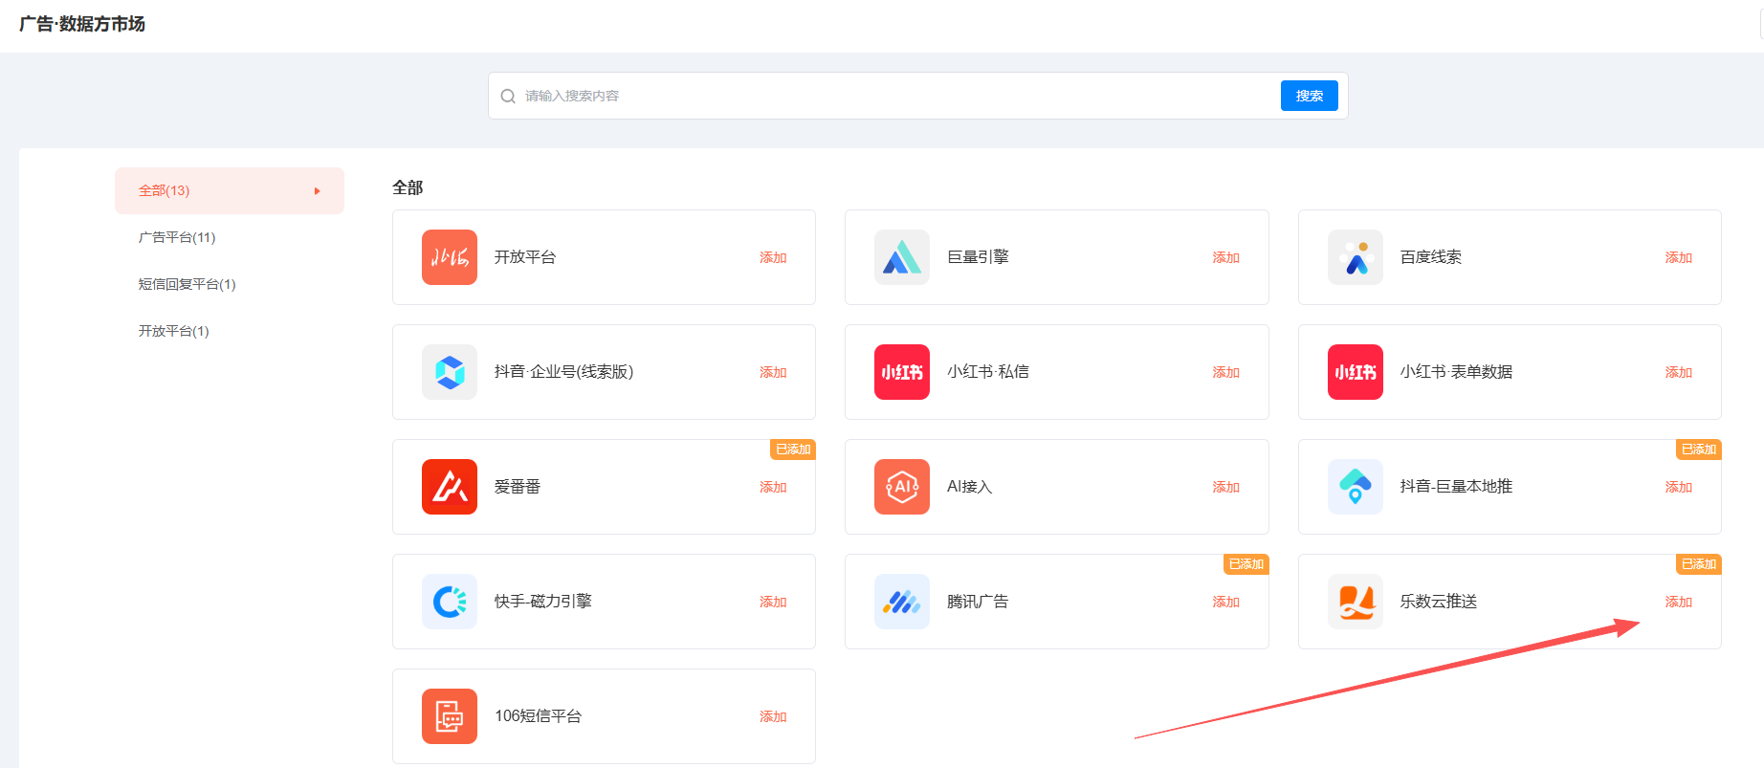Click 添加 on the 小红书·表单数据 card
The image size is (1764, 768).
click(1678, 372)
